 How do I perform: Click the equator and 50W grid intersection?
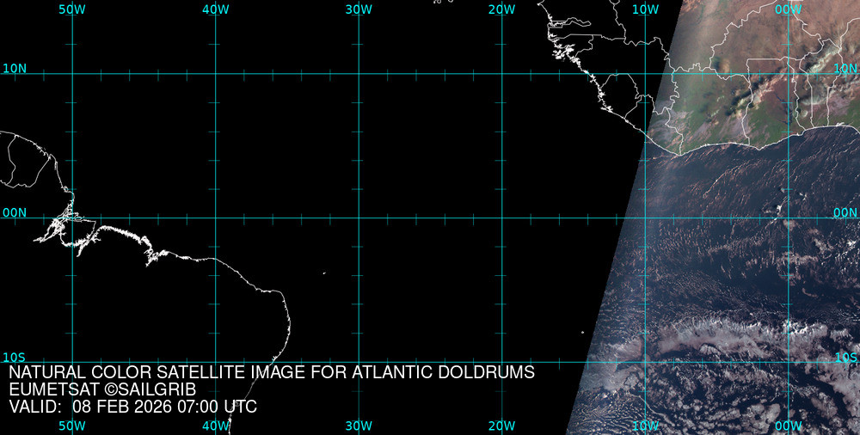point(72,217)
